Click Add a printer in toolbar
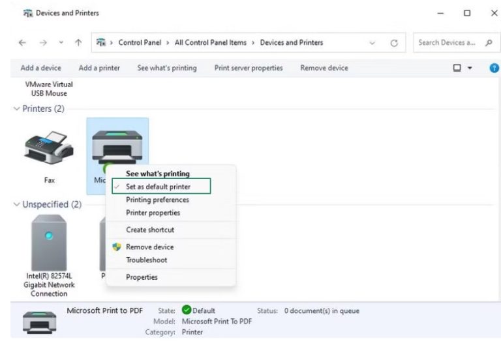The width and height of the screenshot is (501, 341). click(x=99, y=68)
